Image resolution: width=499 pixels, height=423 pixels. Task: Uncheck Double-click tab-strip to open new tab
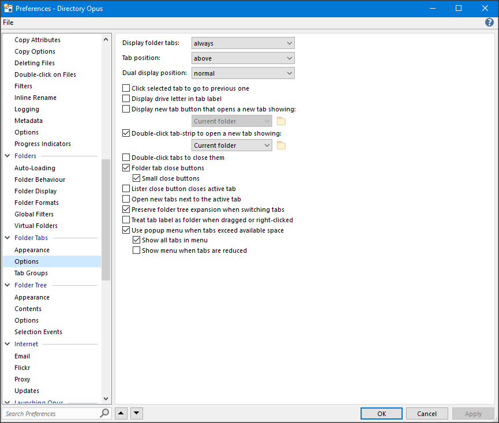pyautogui.click(x=126, y=133)
